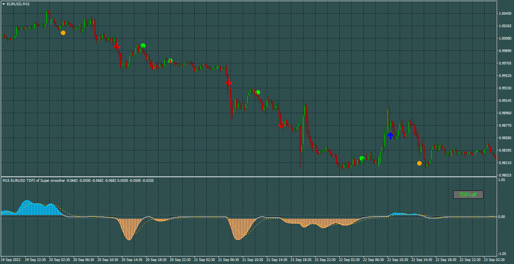Image resolution: width=514 pixels, height=264 pixels.
Task: Click the separator between chart and indicator window
Action: [248, 177]
